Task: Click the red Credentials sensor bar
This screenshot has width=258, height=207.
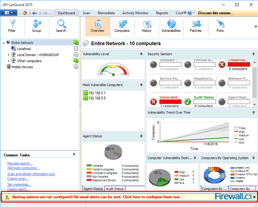Action: point(239,64)
